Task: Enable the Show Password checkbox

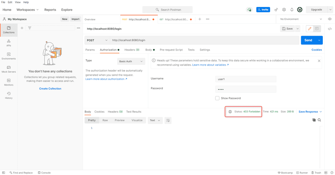Action: (x=217, y=98)
